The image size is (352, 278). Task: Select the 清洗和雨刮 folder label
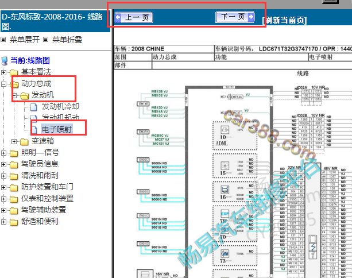pyautogui.click(x=40, y=175)
